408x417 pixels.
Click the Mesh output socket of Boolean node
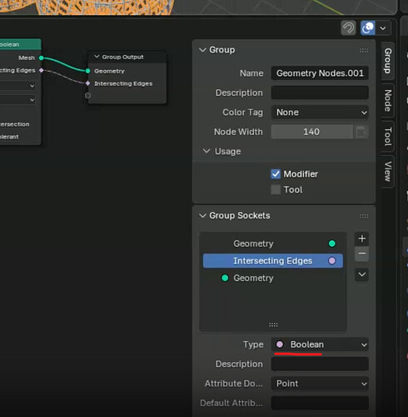42,58
